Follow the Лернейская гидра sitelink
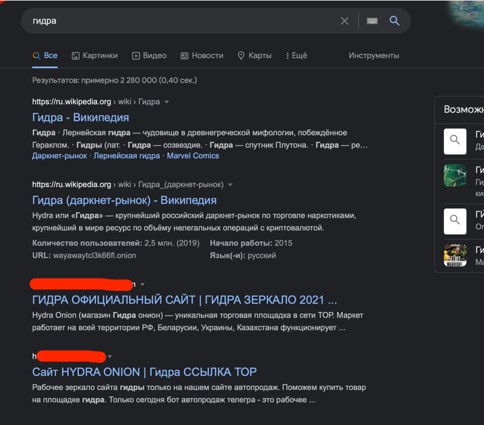The height and width of the screenshot is (425, 484). click(x=126, y=156)
